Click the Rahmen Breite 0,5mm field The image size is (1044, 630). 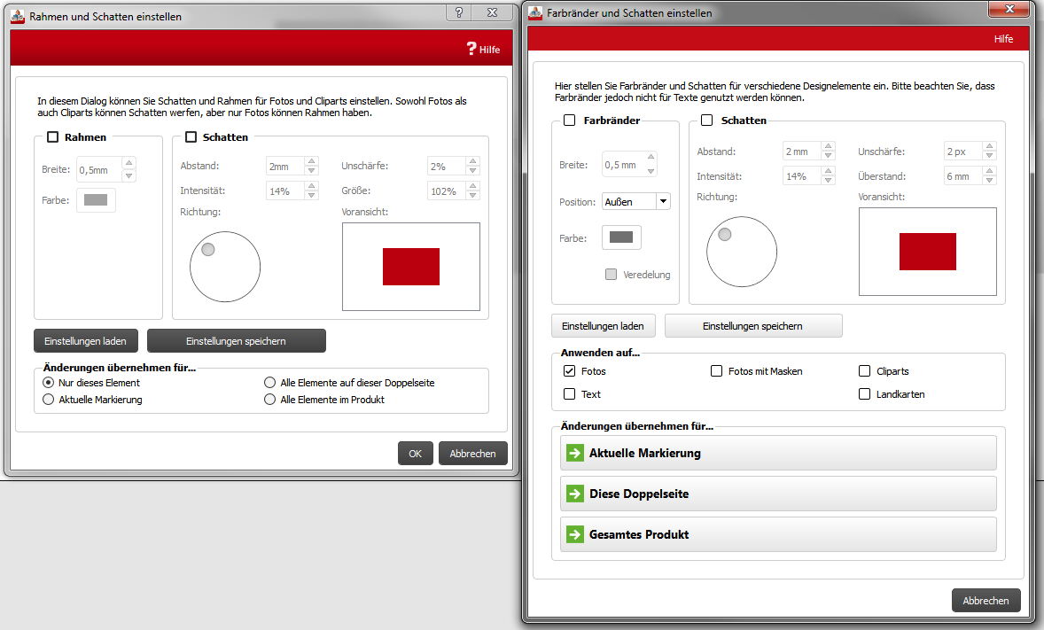click(99, 170)
